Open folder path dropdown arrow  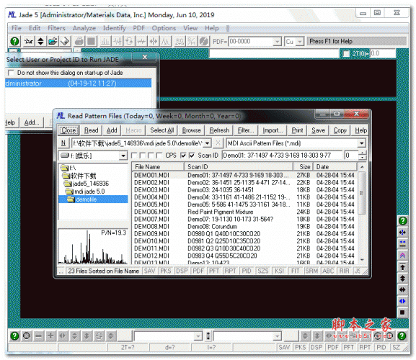coord(208,143)
